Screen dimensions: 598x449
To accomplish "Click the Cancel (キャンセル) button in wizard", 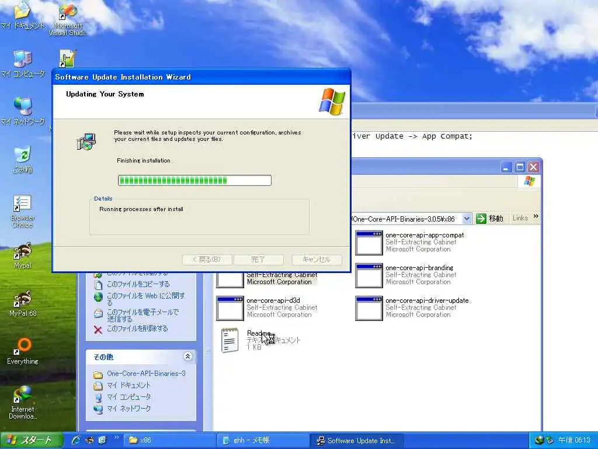I will (x=317, y=260).
